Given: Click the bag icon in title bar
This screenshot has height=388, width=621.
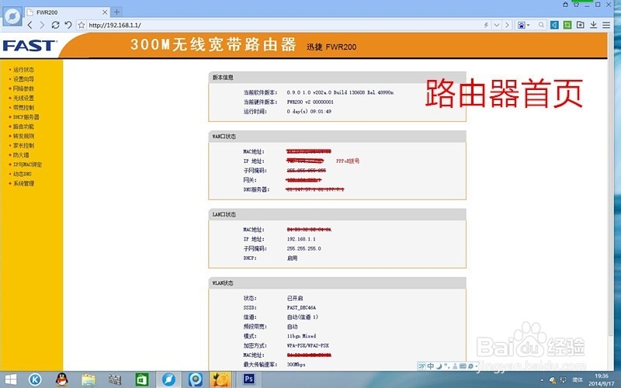Looking at the screenshot, I should (566, 5).
